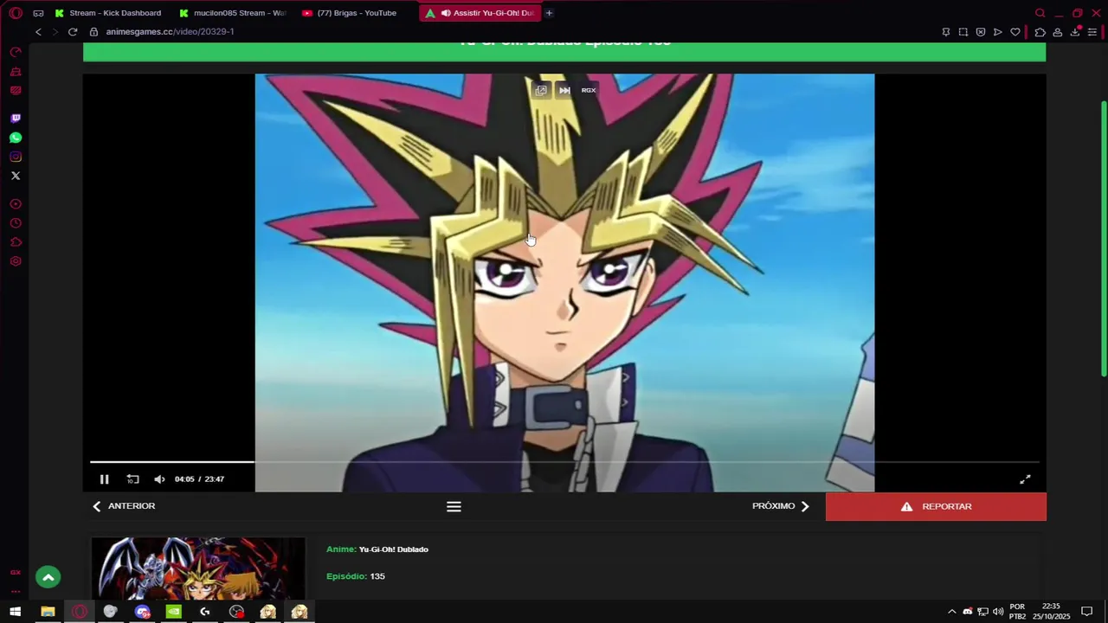Screen dimensions: 1108x623
Task: Reload the current page
Action: 73,32
